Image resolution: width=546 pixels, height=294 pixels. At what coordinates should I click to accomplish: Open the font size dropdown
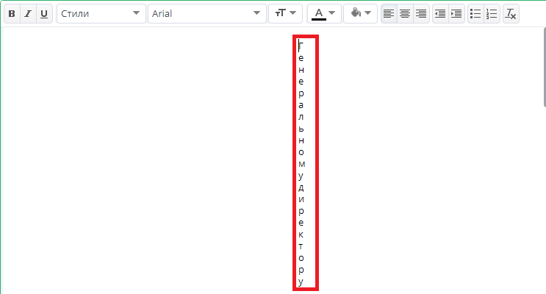click(285, 13)
